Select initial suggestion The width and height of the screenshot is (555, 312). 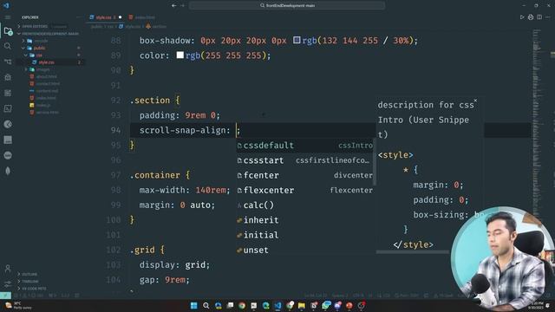coord(304,235)
